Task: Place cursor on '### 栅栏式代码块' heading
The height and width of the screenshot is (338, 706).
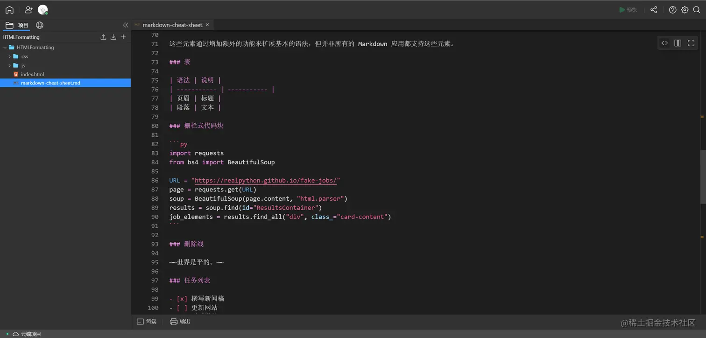Action: click(x=196, y=126)
